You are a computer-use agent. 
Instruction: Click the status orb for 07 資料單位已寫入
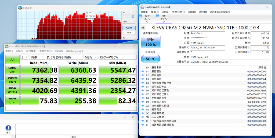tap(143, 94)
